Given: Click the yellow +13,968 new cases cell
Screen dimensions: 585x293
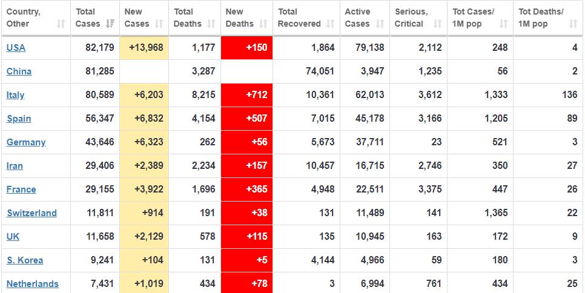Looking at the screenshot, I should coord(144,48).
